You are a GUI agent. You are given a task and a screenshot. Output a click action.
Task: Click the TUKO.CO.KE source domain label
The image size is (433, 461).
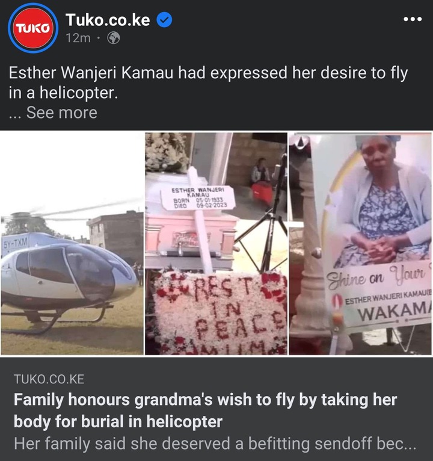49,379
